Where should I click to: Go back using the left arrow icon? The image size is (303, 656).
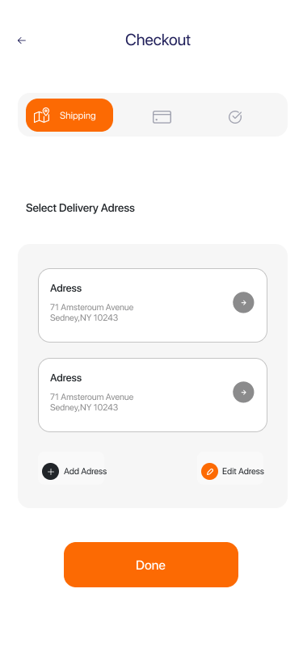pos(21,40)
